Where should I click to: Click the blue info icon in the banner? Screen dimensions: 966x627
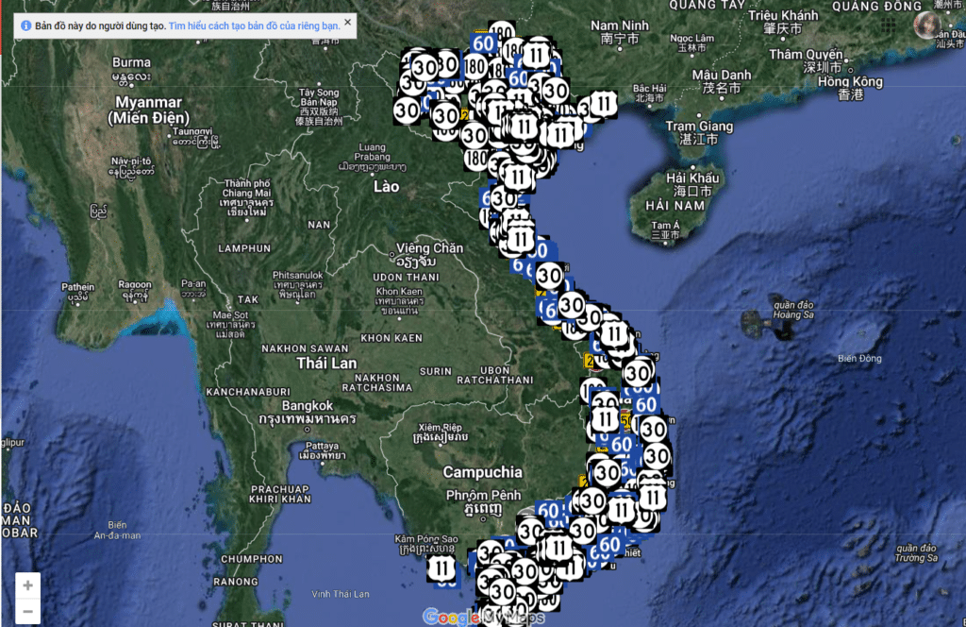(25, 26)
